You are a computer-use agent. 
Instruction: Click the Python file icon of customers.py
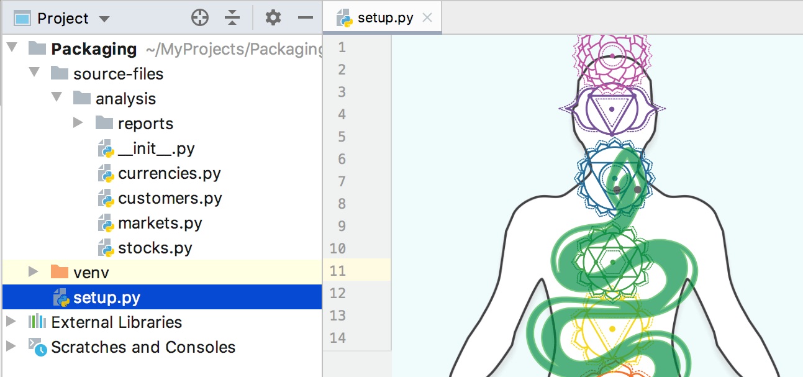(106, 198)
